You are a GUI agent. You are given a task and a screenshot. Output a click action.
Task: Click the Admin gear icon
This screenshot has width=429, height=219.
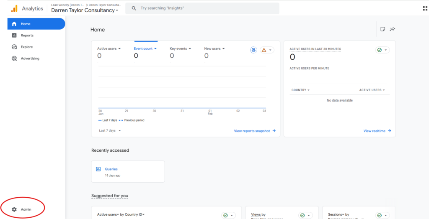[14, 209]
